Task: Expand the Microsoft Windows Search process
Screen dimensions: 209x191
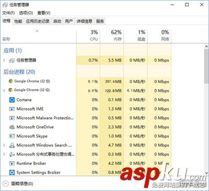Action: tap(4, 145)
